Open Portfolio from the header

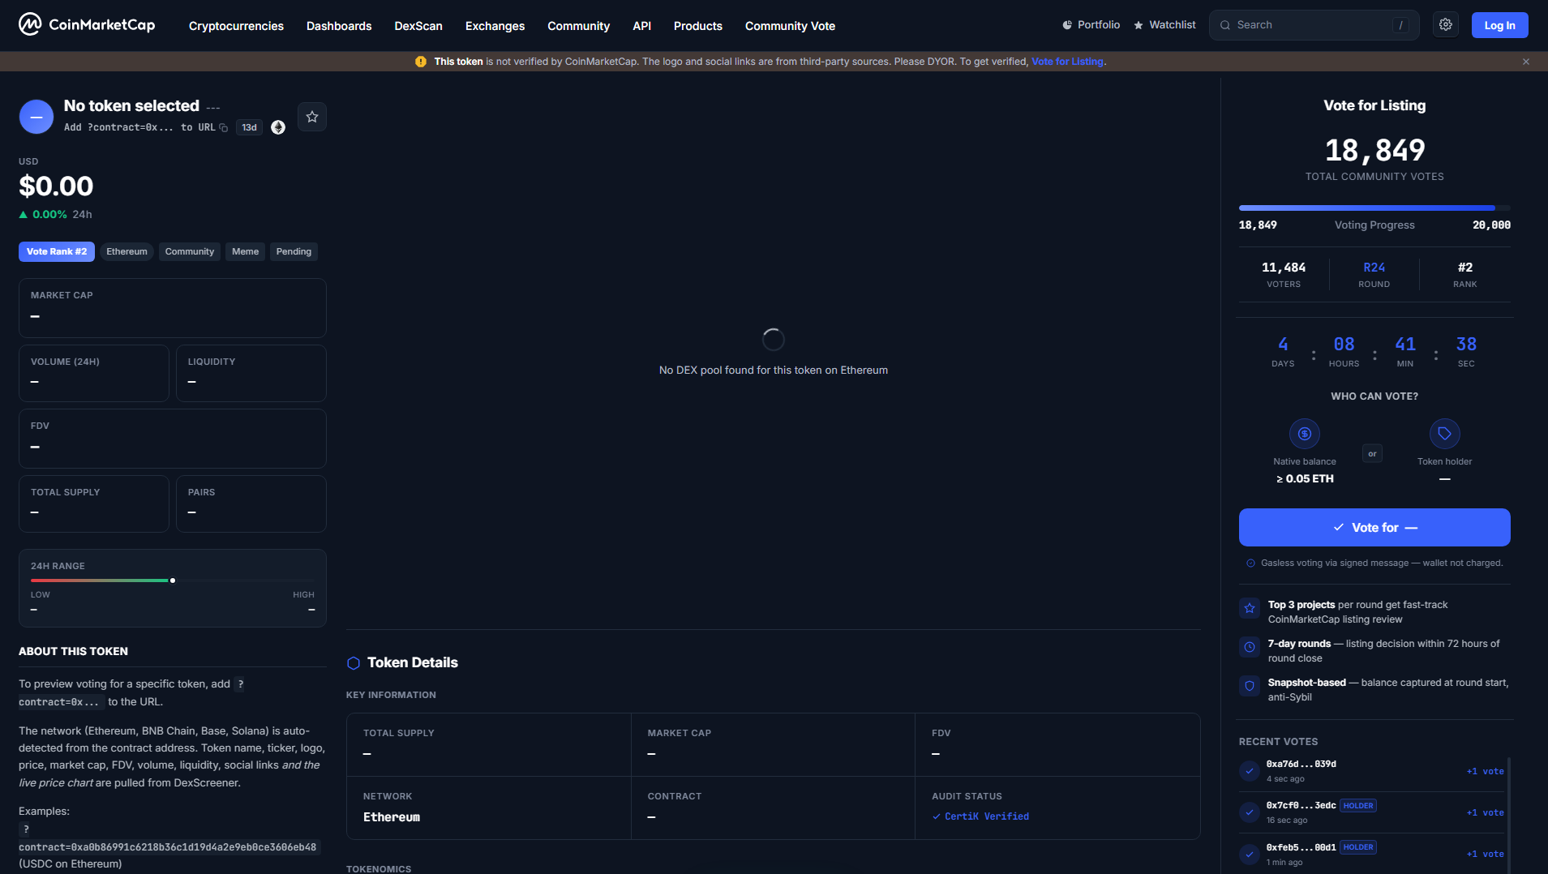click(x=1091, y=25)
